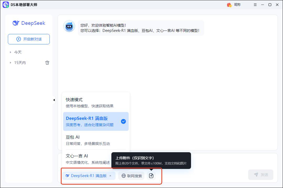Open the DeepSeek-R1 满血版 model dropdown
The image size is (283, 188).
pos(88,176)
